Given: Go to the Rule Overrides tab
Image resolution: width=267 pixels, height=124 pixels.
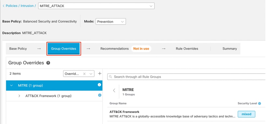Looking at the screenshot, I should [x=187, y=49].
